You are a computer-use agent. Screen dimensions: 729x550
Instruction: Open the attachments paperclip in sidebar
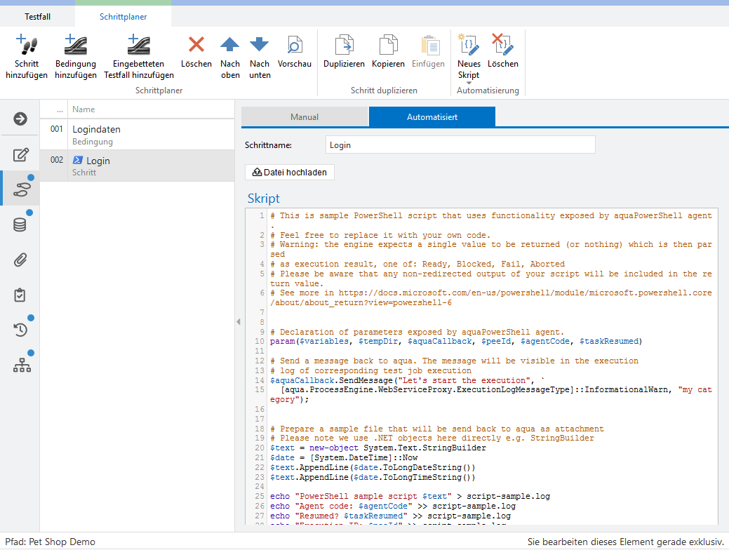pyautogui.click(x=20, y=260)
